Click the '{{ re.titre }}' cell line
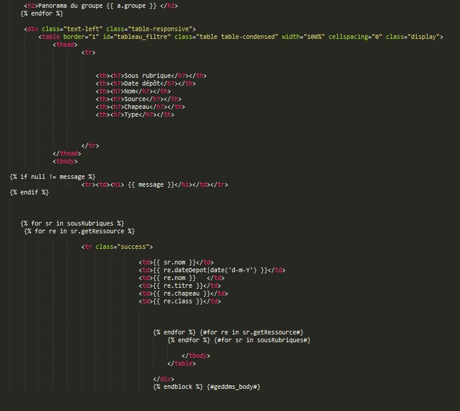Viewport: 460px width, 411px height. pos(180,285)
